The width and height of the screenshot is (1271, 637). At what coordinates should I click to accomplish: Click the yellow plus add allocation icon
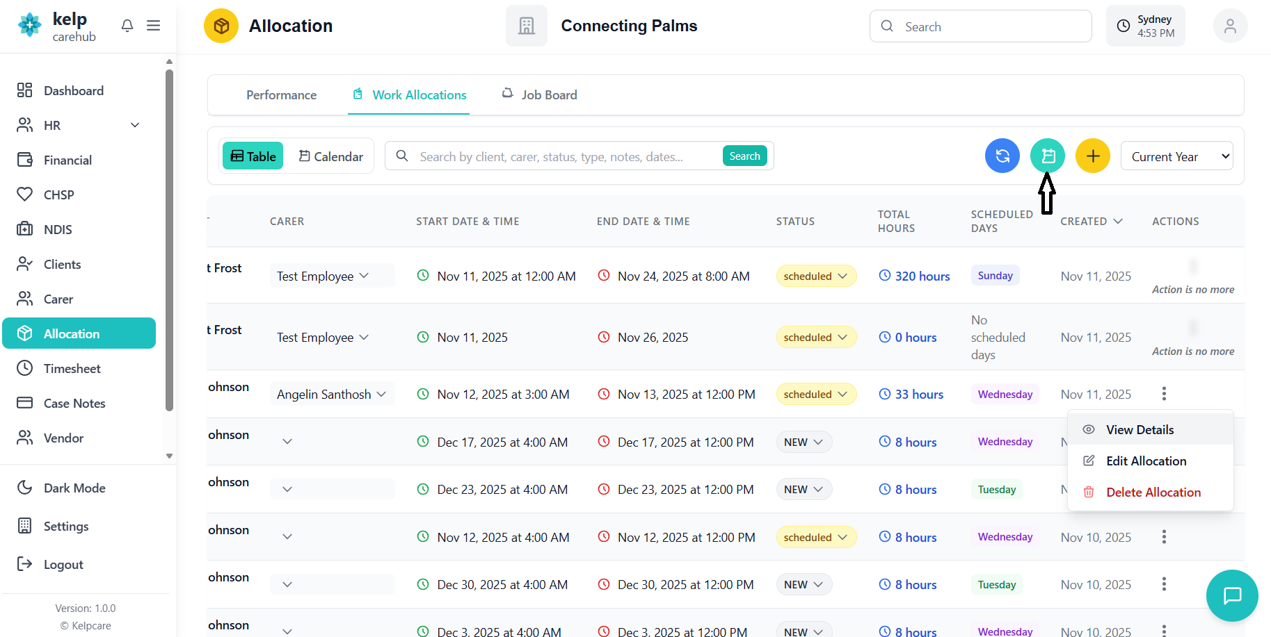[x=1092, y=156]
